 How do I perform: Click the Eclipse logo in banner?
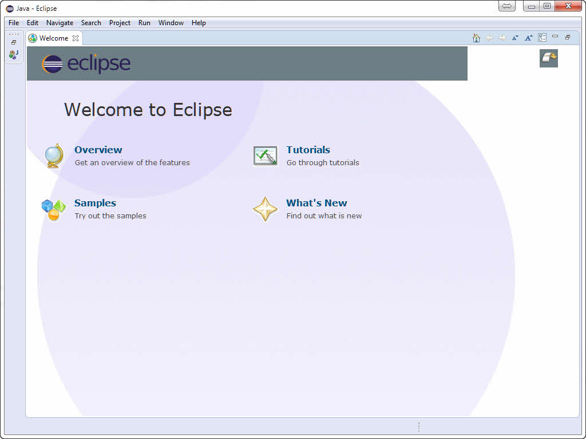86,63
